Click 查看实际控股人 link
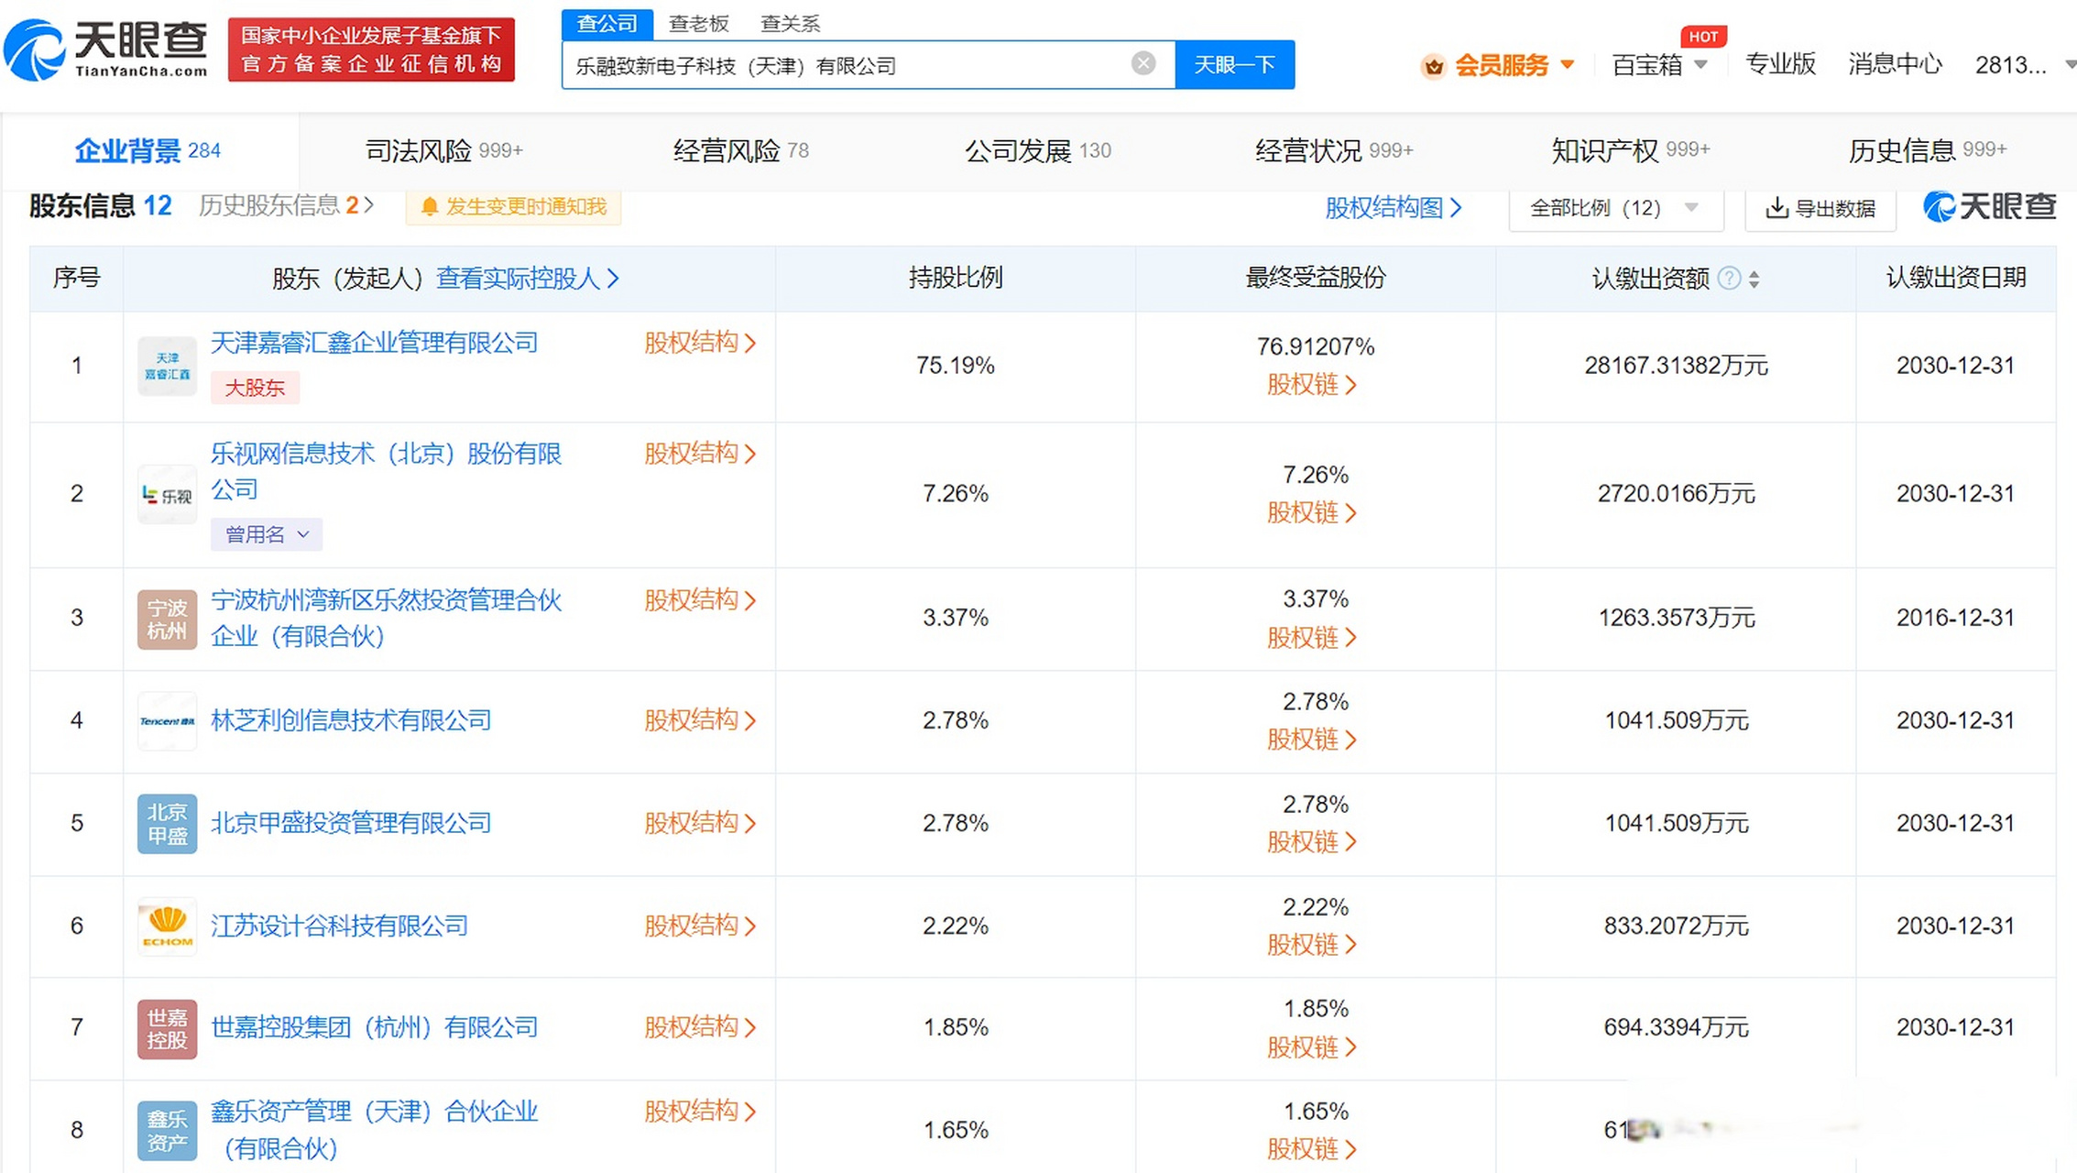This screenshot has width=2077, height=1173. tap(528, 279)
